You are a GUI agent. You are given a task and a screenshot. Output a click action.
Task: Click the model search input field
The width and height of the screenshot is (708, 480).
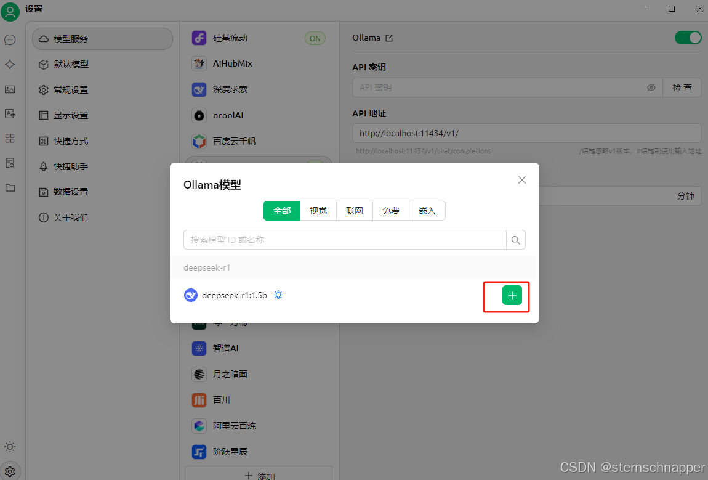tap(345, 240)
